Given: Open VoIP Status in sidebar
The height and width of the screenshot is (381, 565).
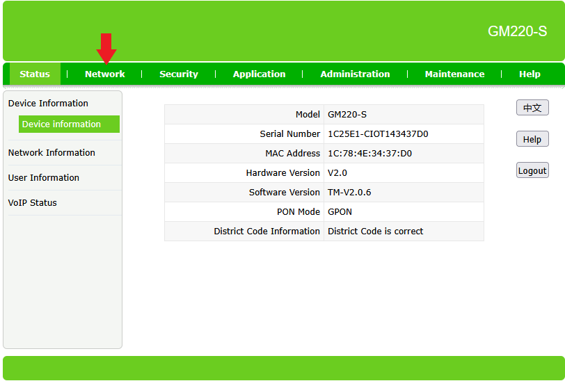Looking at the screenshot, I should pyautogui.click(x=33, y=203).
